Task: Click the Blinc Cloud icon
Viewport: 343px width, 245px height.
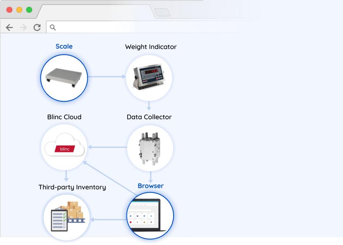Action: [64, 147]
